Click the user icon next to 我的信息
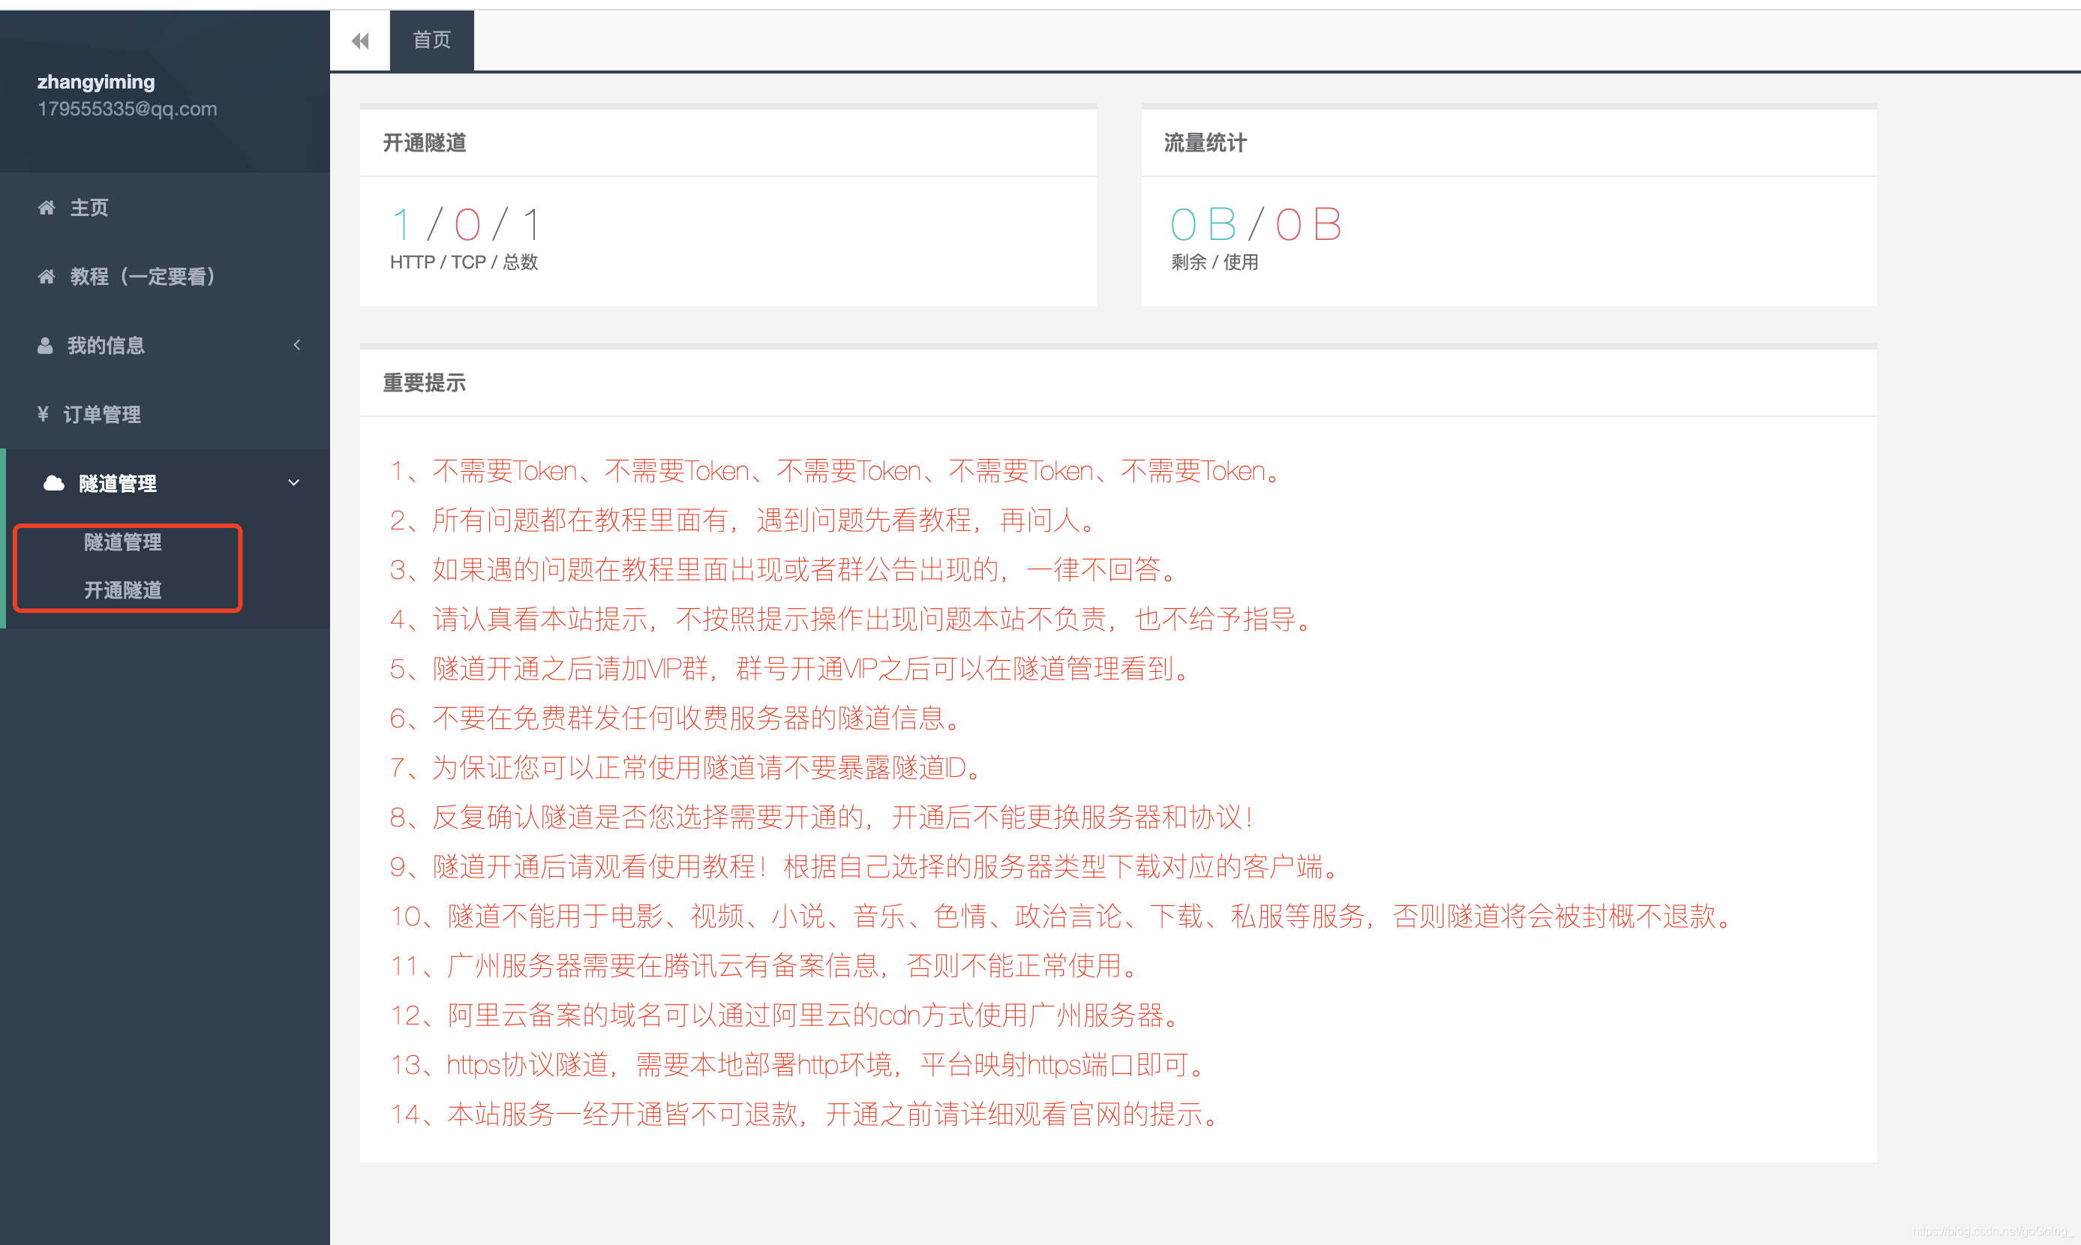Viewport: 2081px width, 1245px height. (45, 345)
